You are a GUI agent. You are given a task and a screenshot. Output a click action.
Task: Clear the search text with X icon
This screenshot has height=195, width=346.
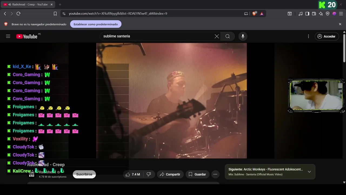(217, 36)
